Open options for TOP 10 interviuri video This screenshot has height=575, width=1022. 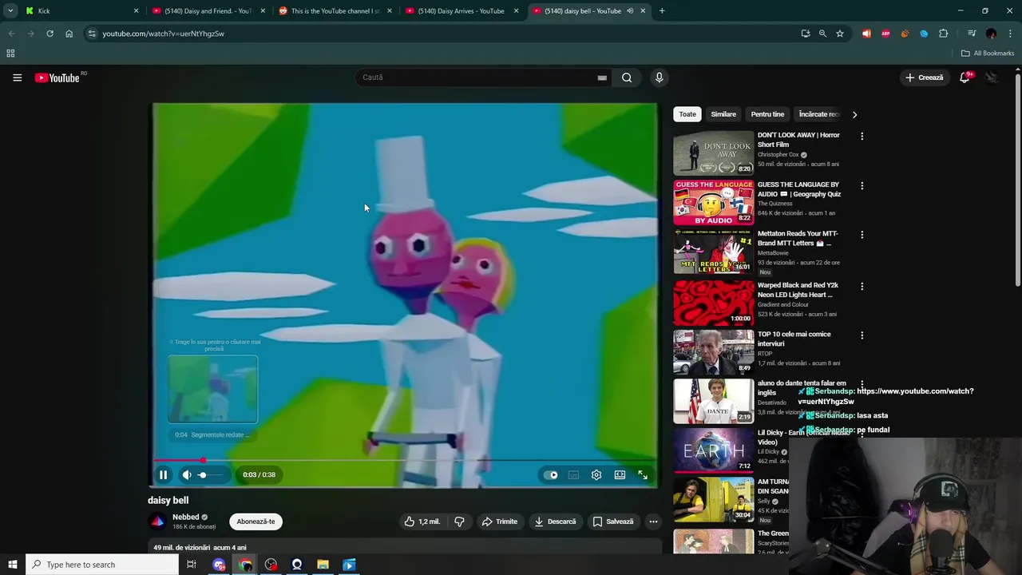pyautogui.click(x=862, y=335)
